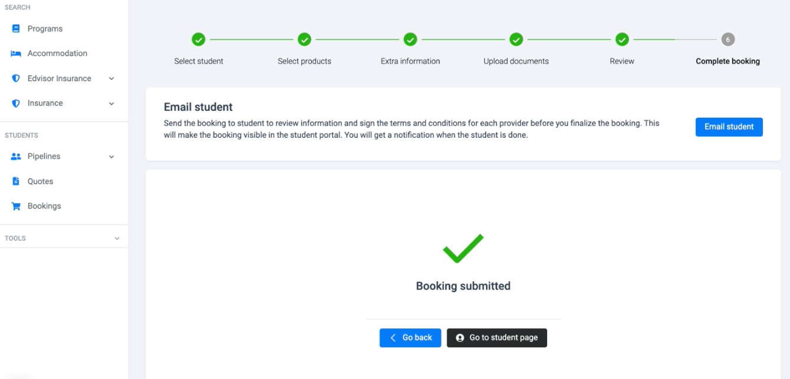The height and width of the screenshot is (379, 790).
Task: Click the Complete booking step label
Action: click(x=728, y=61)
